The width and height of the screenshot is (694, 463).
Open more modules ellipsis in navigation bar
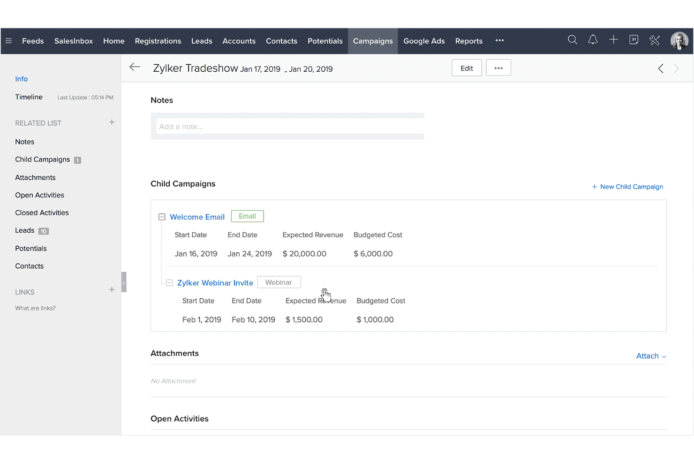pyautogui.click(x=499, y=40)
